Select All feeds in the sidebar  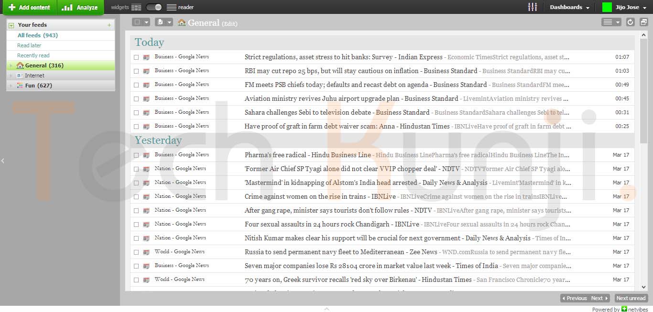(x=37, y=35)
